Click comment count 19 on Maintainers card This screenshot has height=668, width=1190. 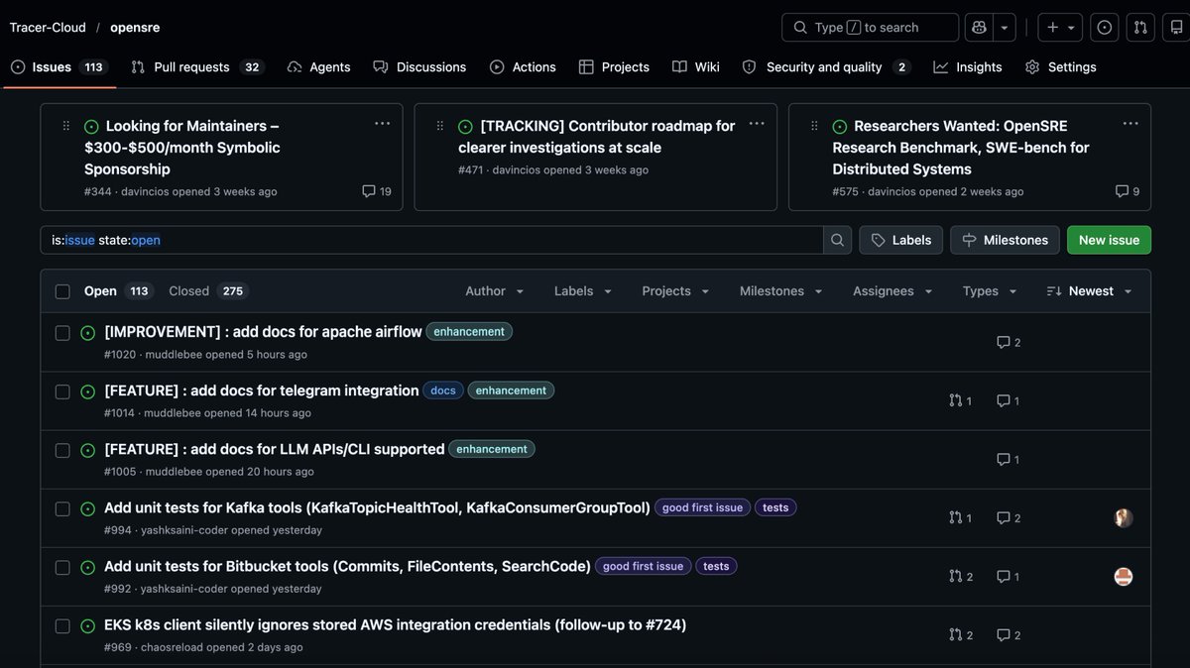point(377,191)
